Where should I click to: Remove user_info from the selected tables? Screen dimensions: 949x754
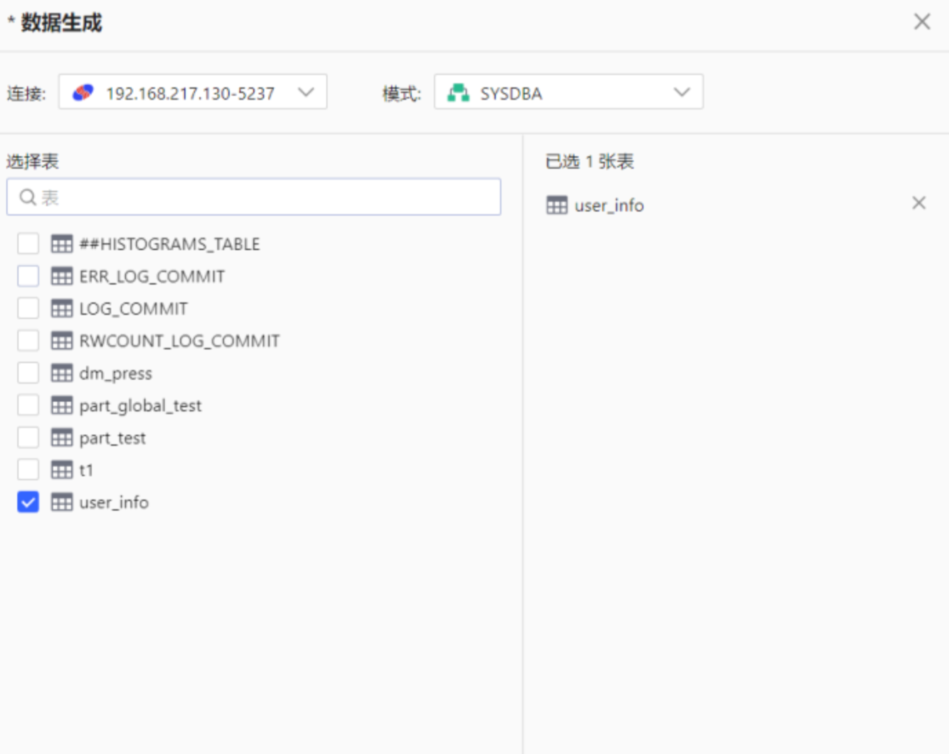pos(919,203)
